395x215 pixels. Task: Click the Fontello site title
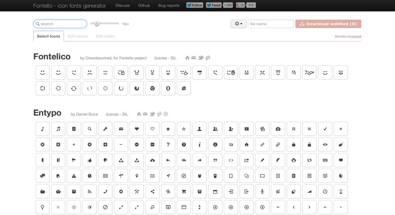[70, 6]
